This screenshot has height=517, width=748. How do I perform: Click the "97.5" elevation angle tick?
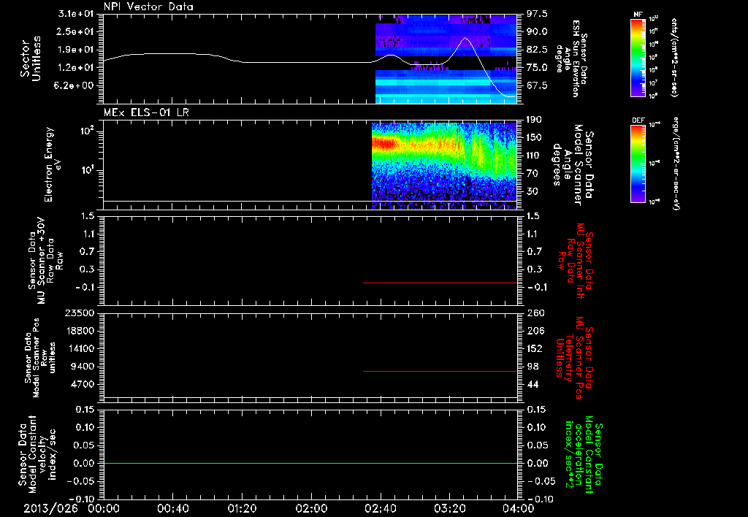537,14
